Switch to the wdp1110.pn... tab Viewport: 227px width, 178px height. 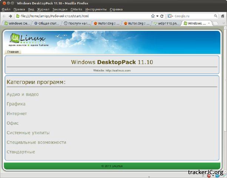coord(168,23)
